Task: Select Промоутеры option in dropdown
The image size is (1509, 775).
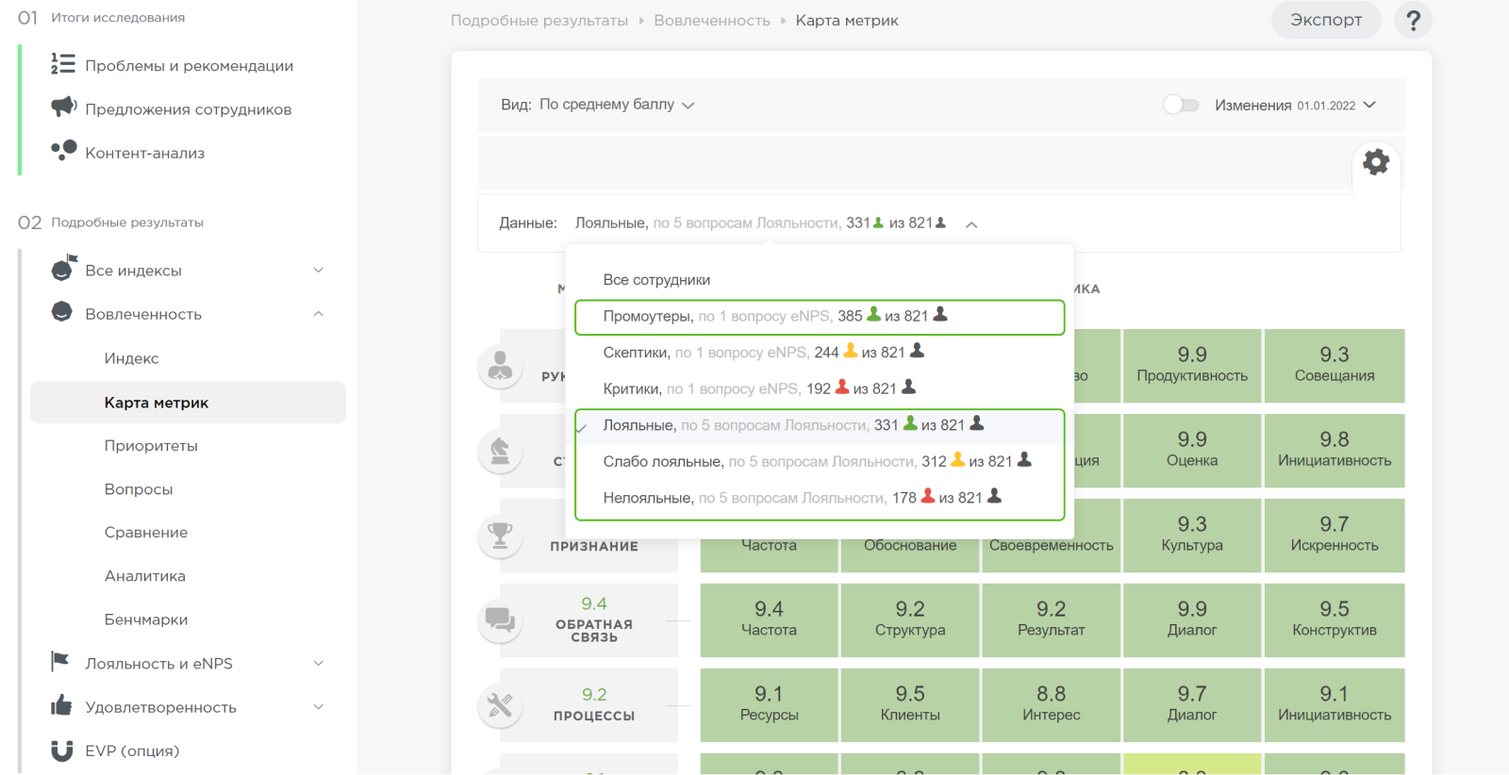Action: point(820,317)
